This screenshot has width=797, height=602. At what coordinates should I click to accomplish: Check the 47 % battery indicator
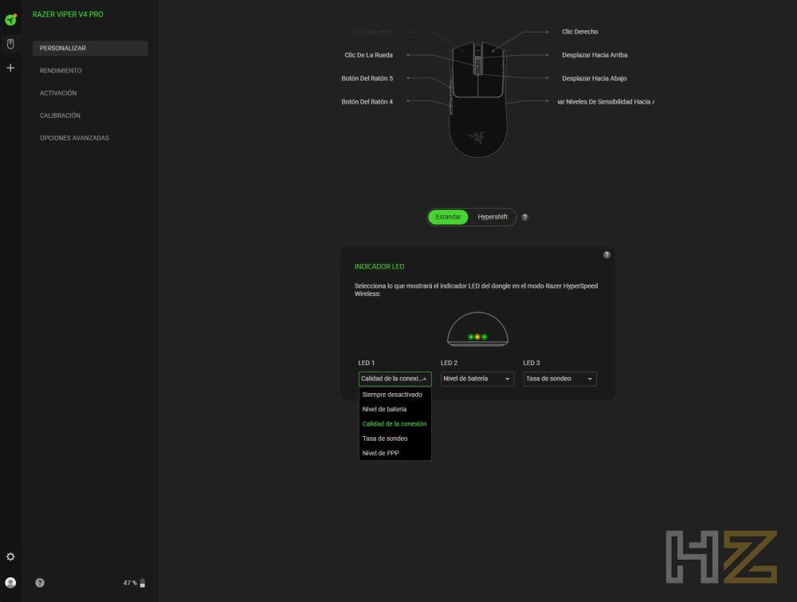coord(134,583)
